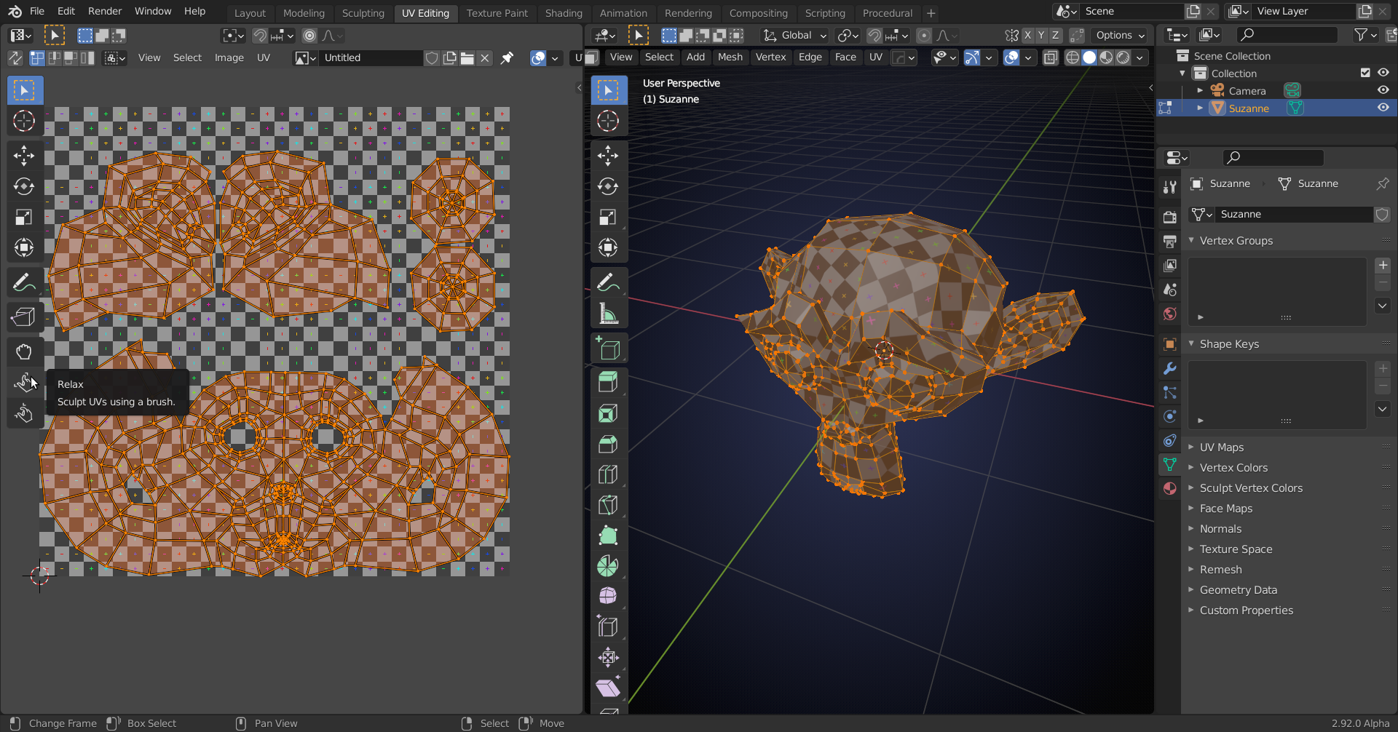Viewport: 1398px width, 732px height.
Task: Open the Image menu in UV editor
Action: (229, 58)
